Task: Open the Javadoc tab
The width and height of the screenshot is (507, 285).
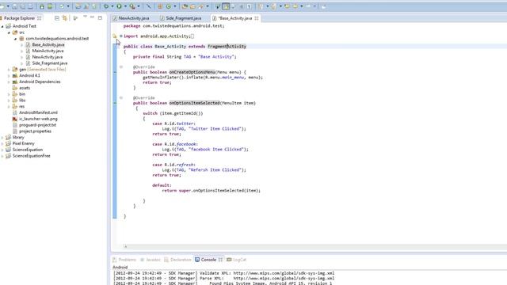Action: [151, 260]
